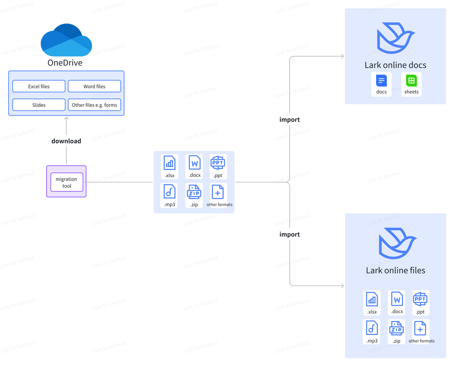Select the blue docs icon in Lark online docs
454x366 pixels.
[x=381, y=81]
